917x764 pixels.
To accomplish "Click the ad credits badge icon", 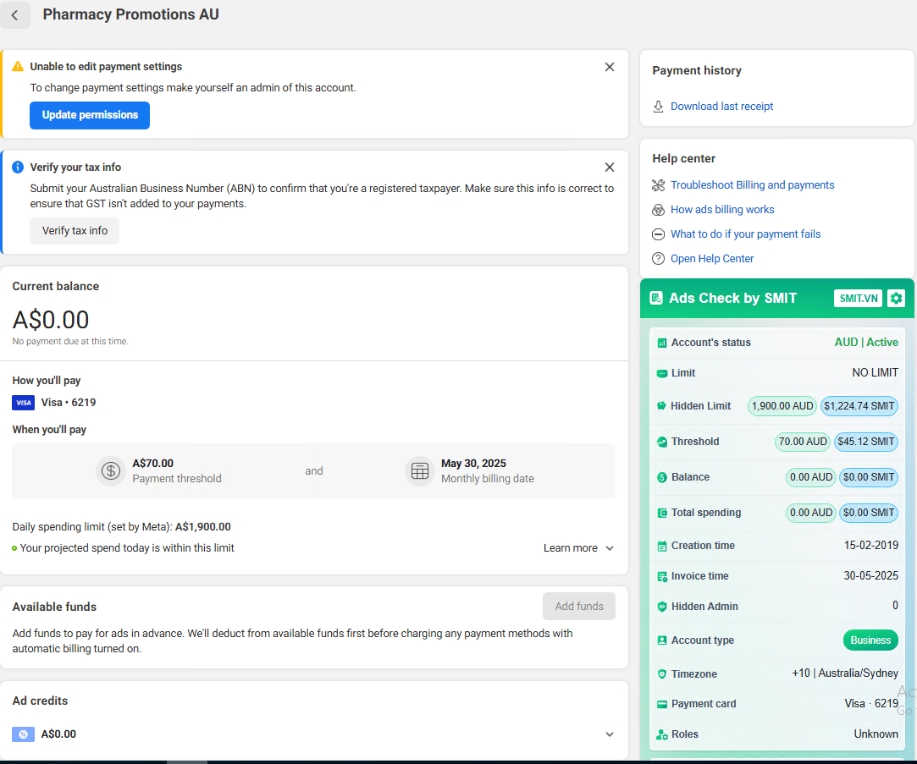I will pyautogui.click(x=24, y=734).
